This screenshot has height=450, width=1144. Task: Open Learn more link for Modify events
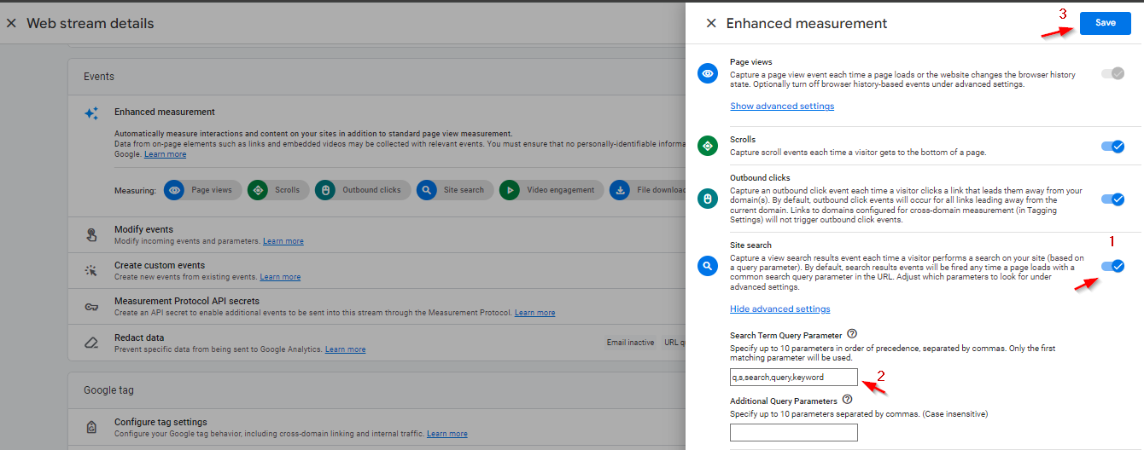[x=283, y=241]
